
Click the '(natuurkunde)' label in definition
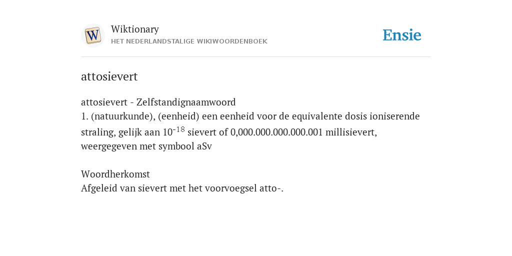(123, 116)
